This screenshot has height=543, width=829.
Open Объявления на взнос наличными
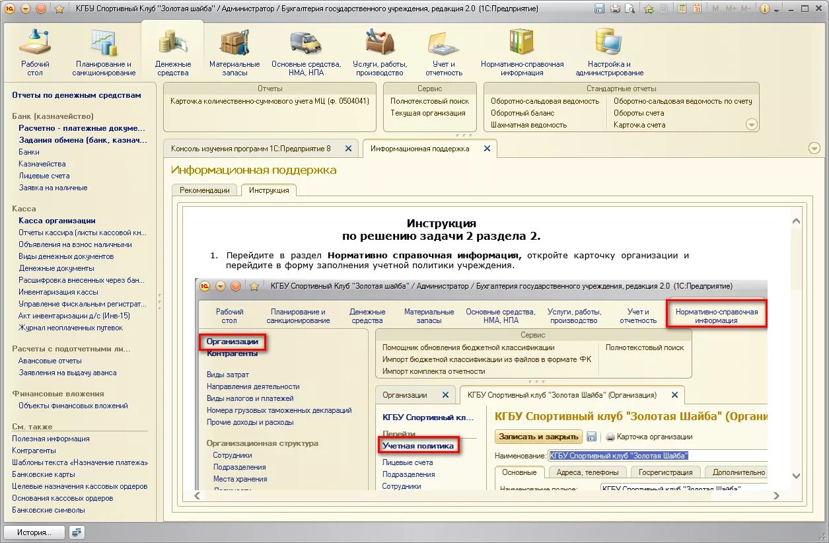point(75,244)
